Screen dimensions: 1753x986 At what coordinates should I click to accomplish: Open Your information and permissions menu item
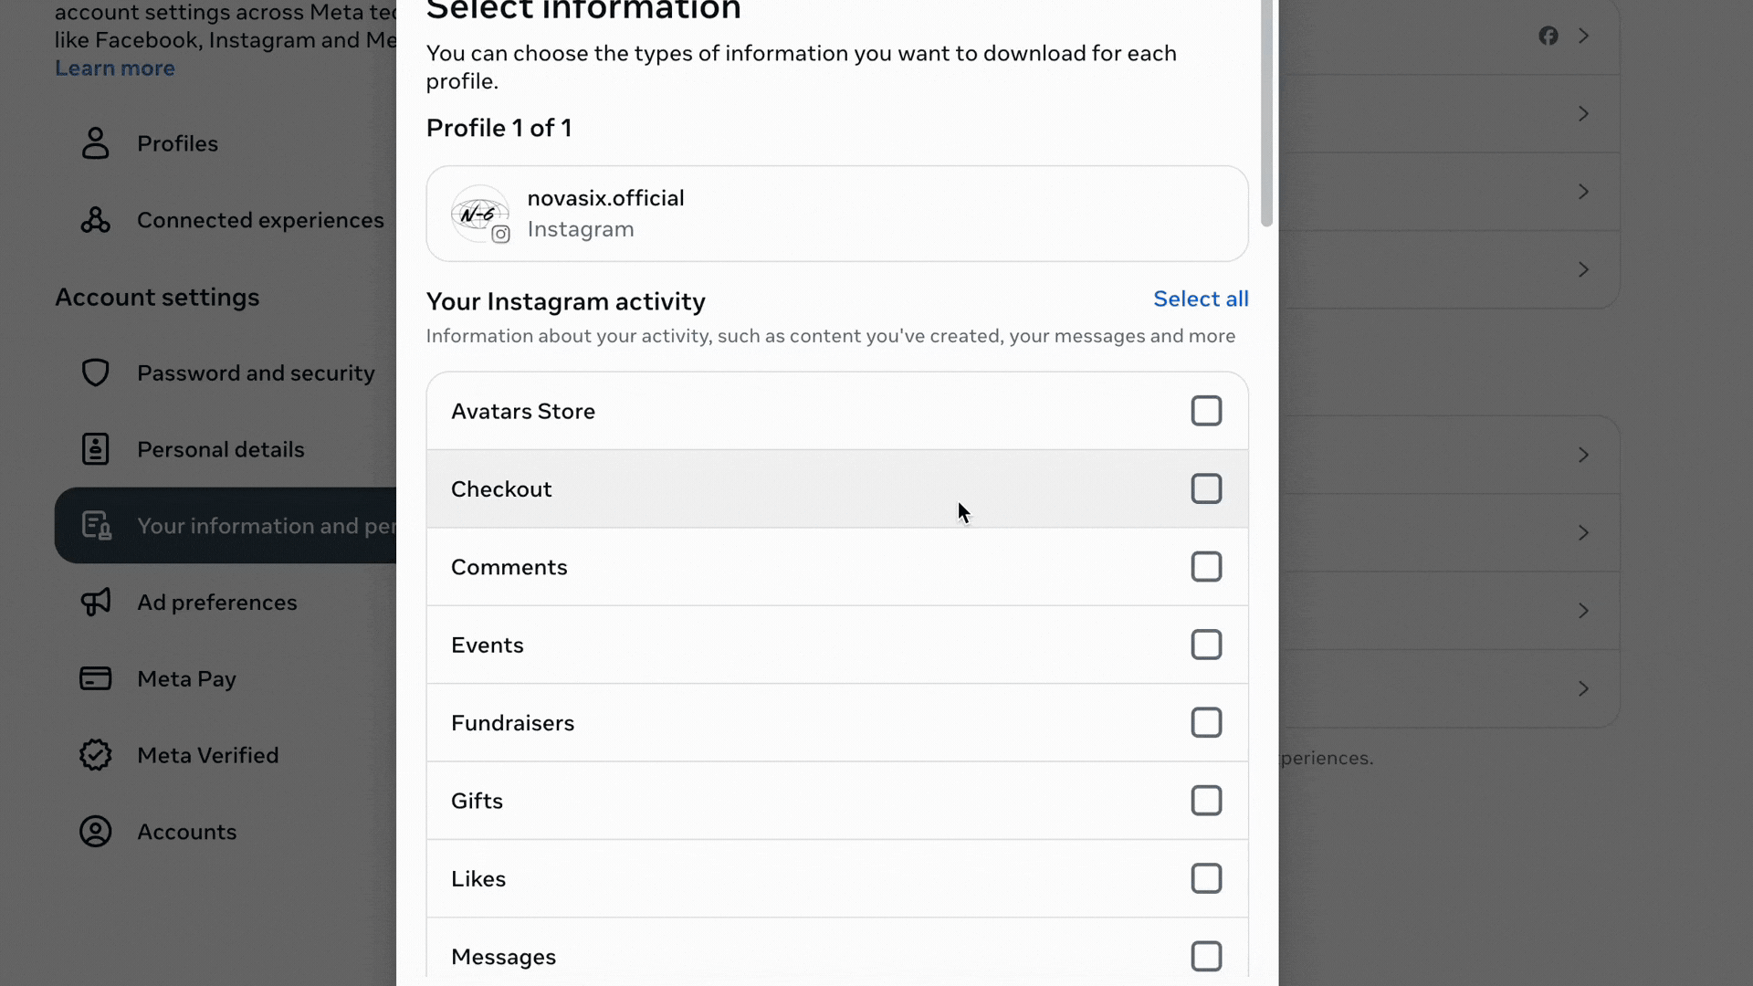click(x=226, y=526)
